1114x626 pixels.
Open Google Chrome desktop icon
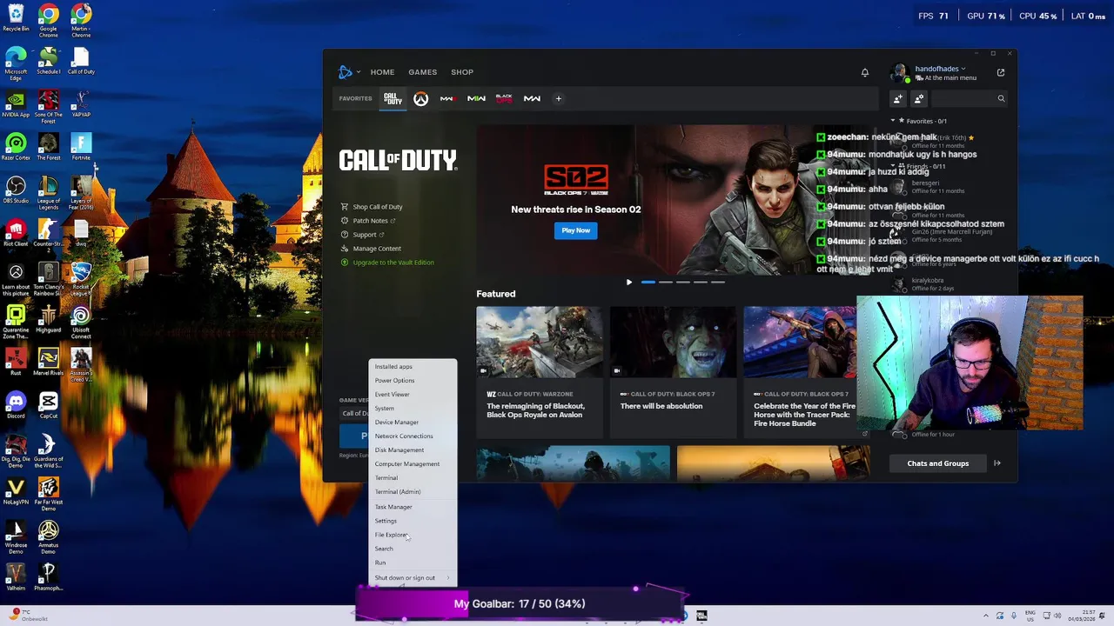point(48,19)
